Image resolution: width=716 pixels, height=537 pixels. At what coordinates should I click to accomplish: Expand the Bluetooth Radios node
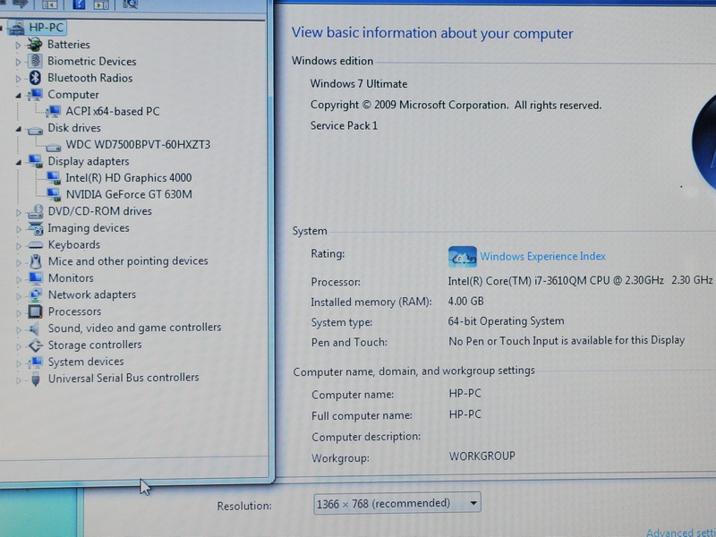pyautogui.click(x=18, y=79)
